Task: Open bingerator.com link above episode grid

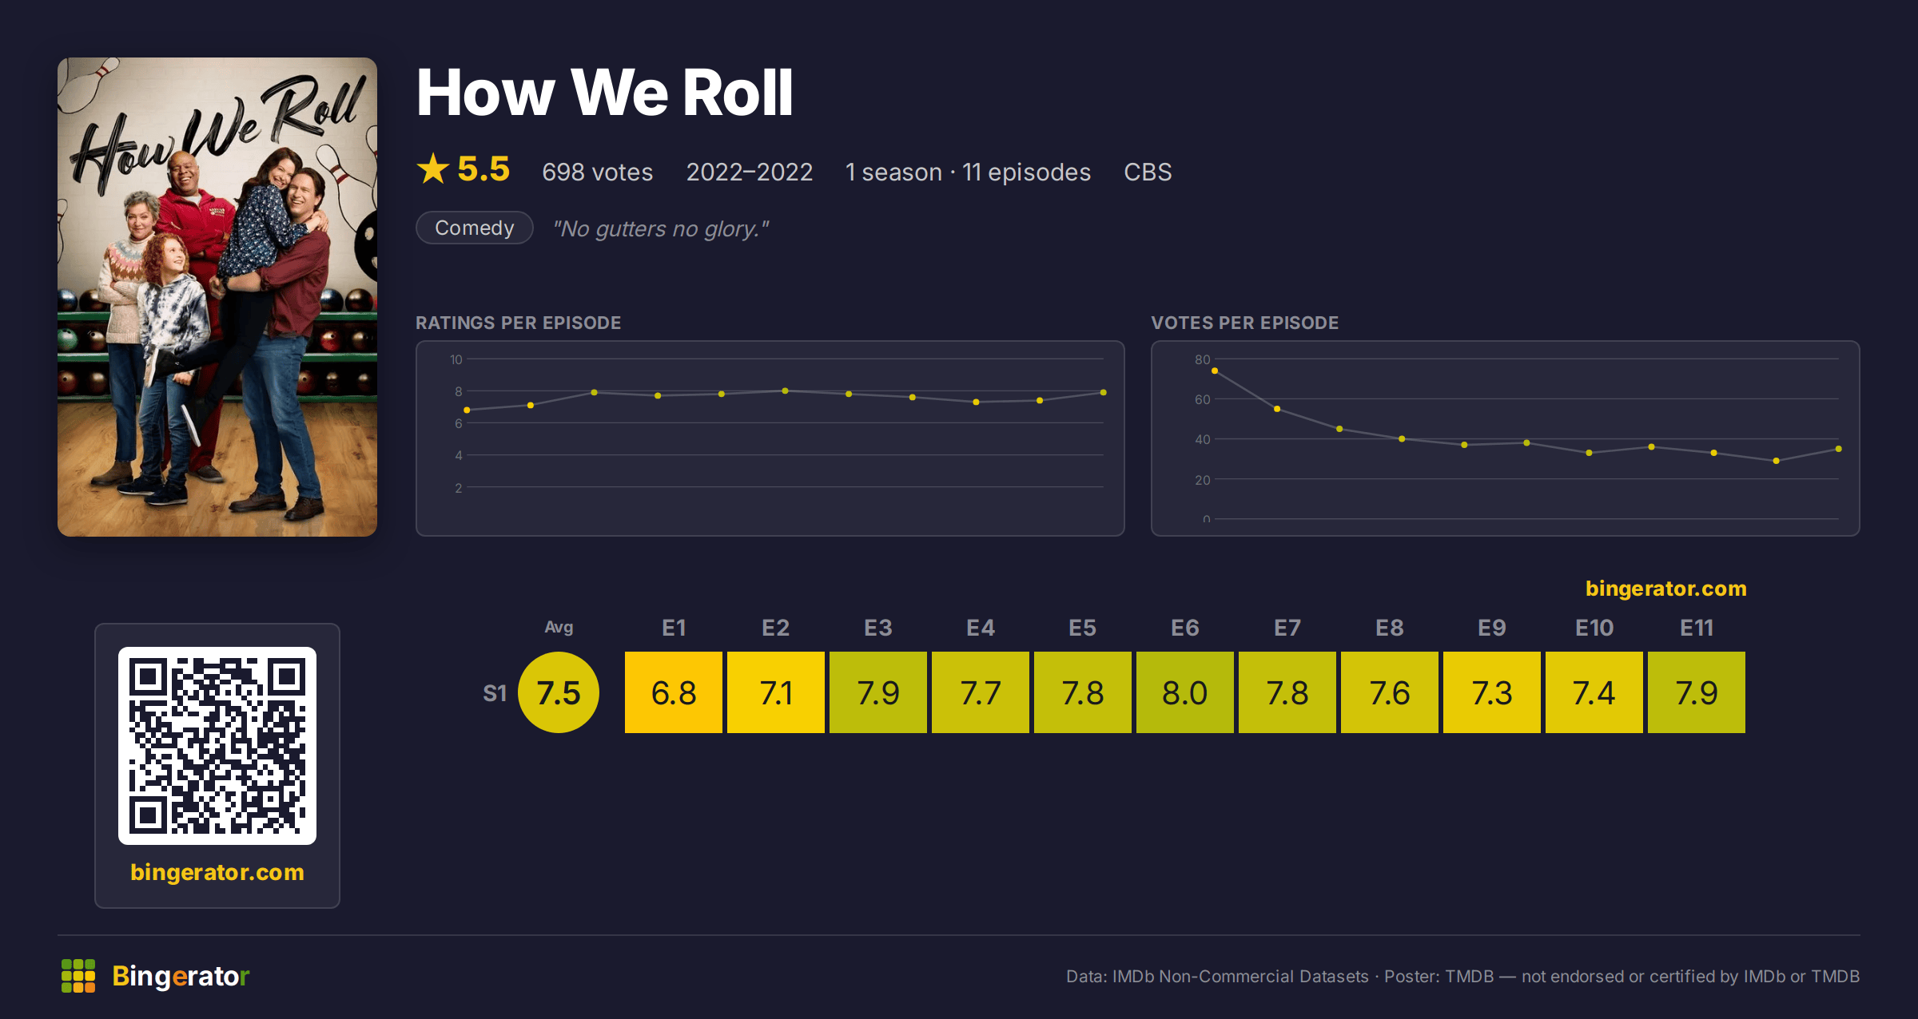Action: 1666,589
